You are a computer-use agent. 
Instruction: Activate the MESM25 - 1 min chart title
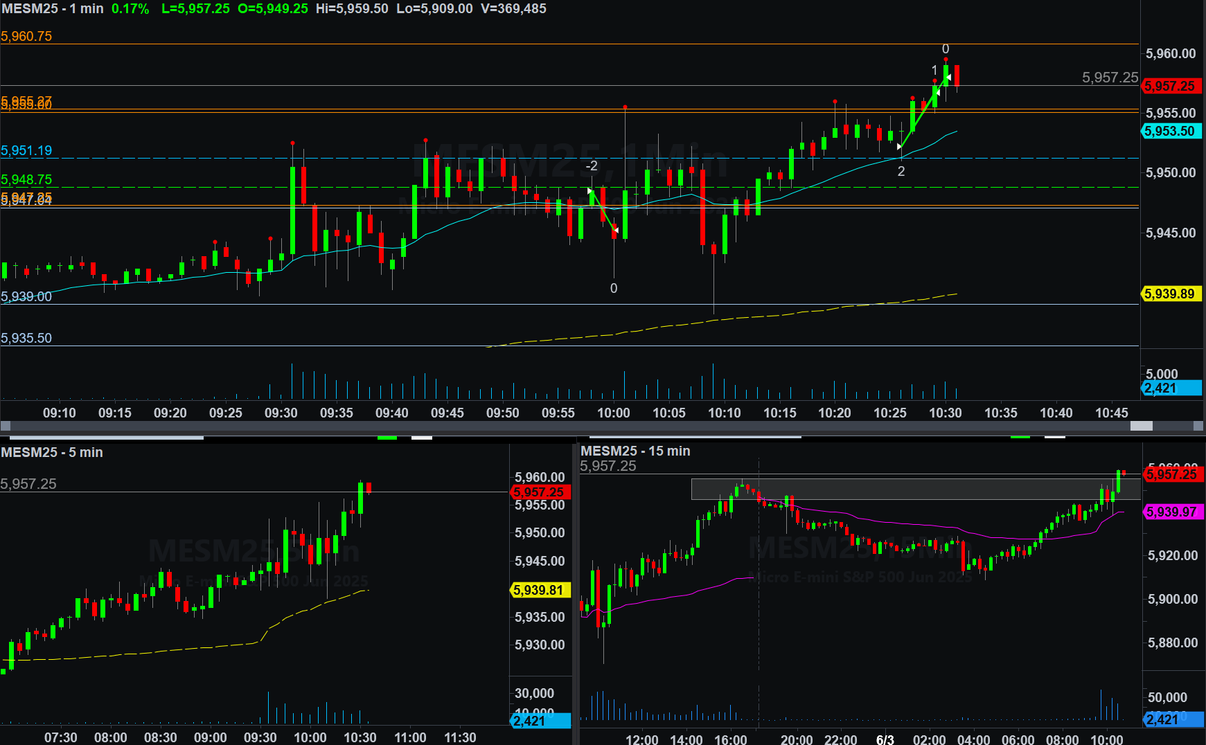[53, 9]
